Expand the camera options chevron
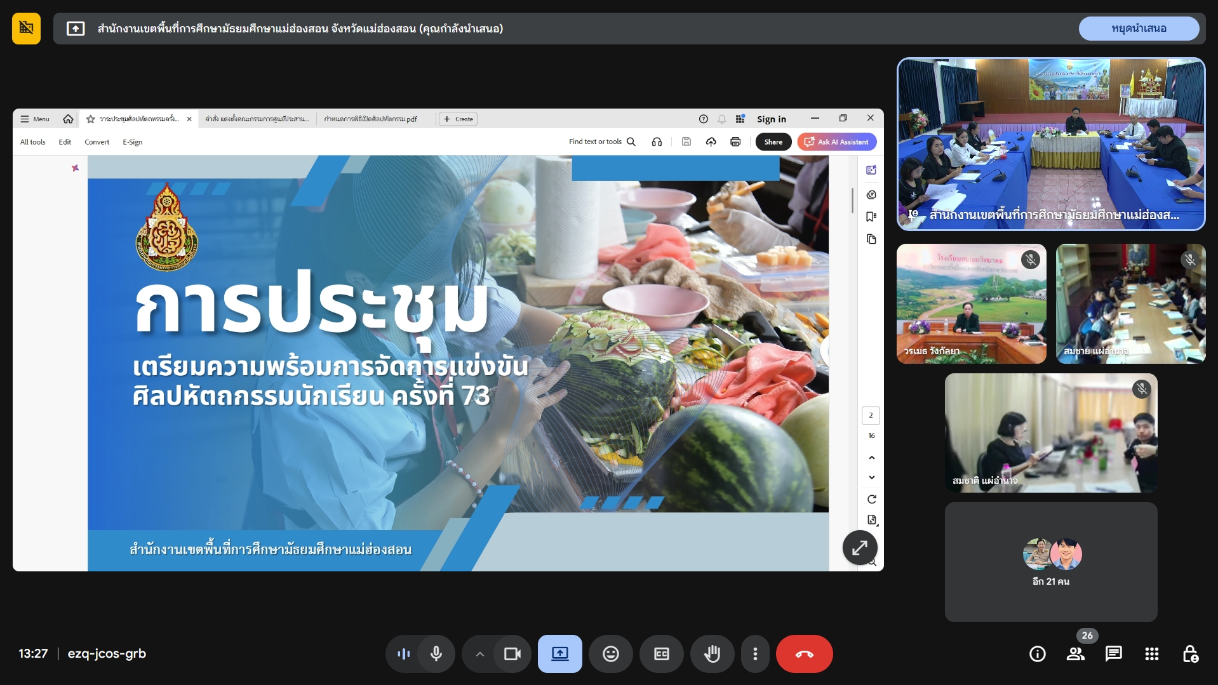The image size is (1218, 685). pyautogui.click(x=480, y=654)
